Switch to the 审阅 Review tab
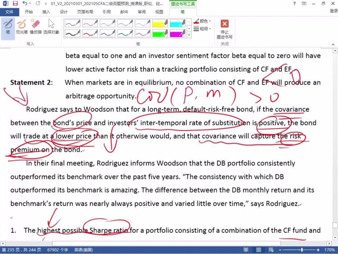The width and height of the screenshot is (338, 254). [142, 12]
